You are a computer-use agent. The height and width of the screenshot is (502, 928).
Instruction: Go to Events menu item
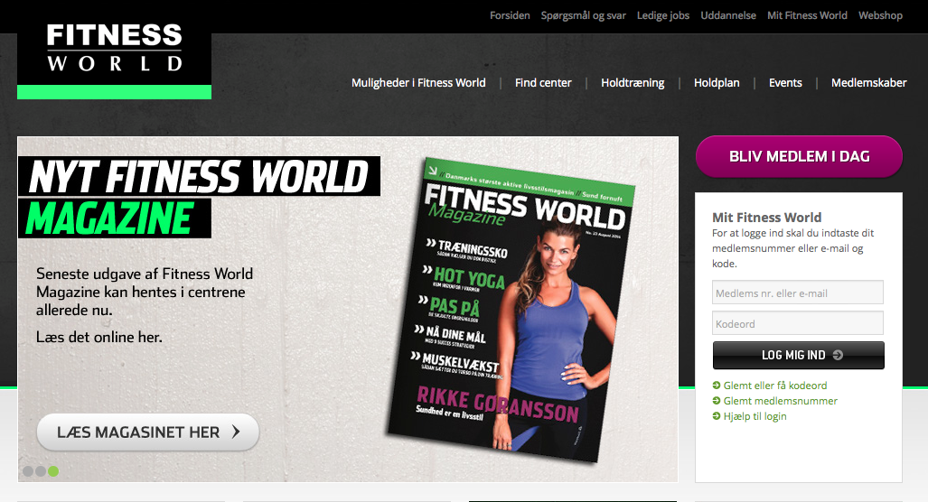click(x=785, y=83)
